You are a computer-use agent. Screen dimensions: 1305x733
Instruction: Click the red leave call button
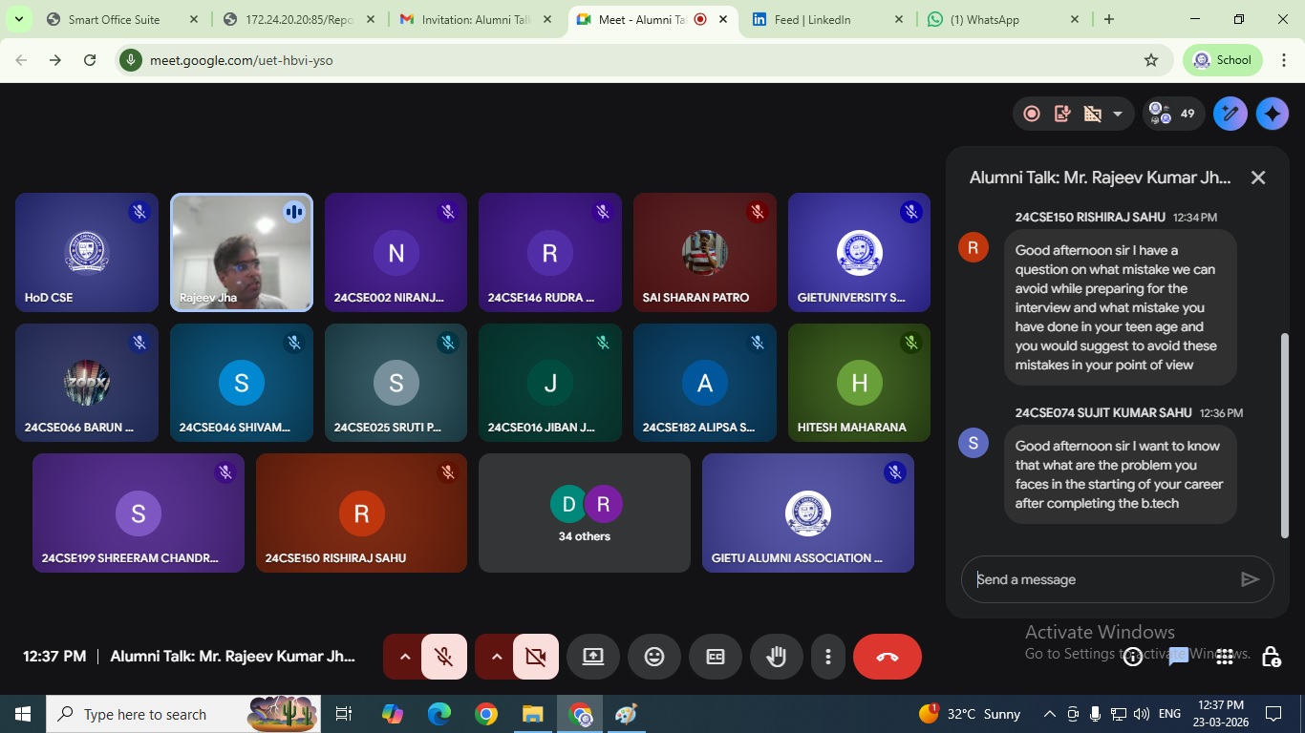887,657
